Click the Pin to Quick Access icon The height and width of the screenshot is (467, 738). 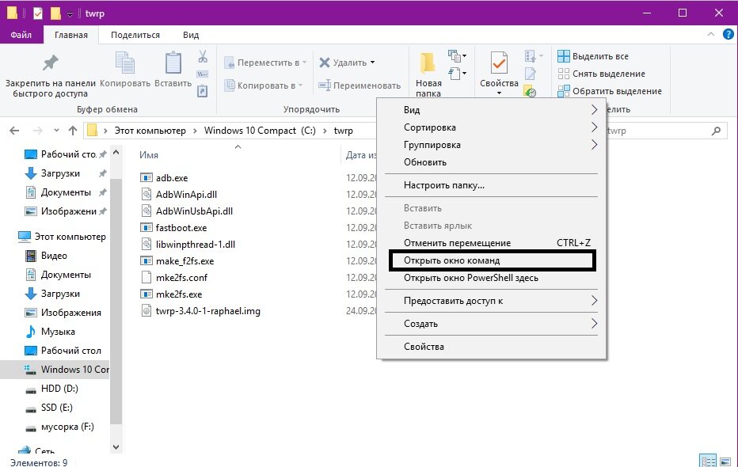click(x=51, y=63)
